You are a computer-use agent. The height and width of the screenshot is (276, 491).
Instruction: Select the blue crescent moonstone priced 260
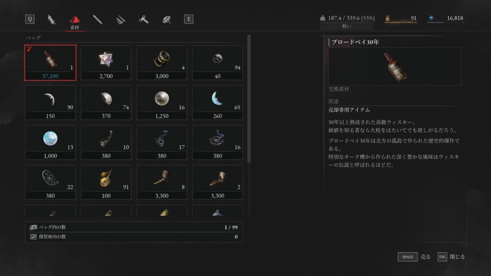[x=217, y=103]
